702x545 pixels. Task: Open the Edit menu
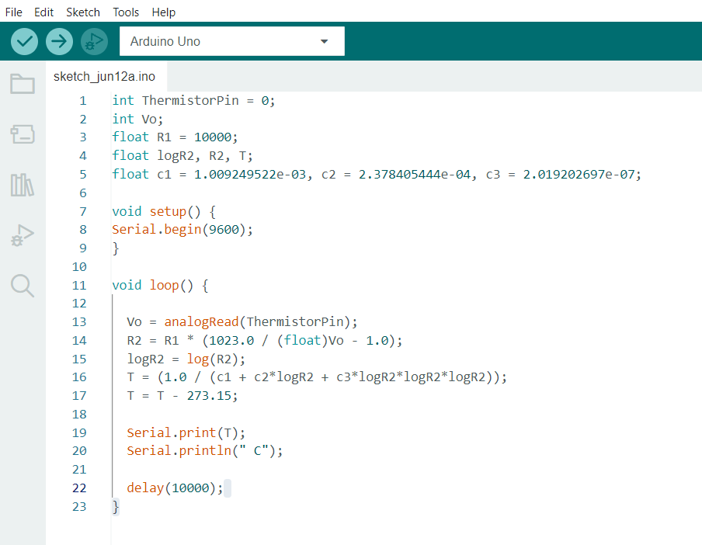pyautogui.click(x=43, y=12)
